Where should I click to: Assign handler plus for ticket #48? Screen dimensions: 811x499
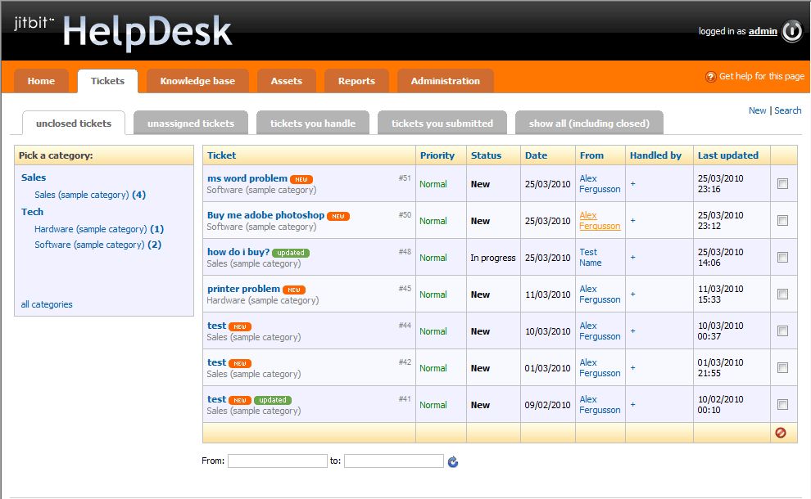click(x=632, y=257)
